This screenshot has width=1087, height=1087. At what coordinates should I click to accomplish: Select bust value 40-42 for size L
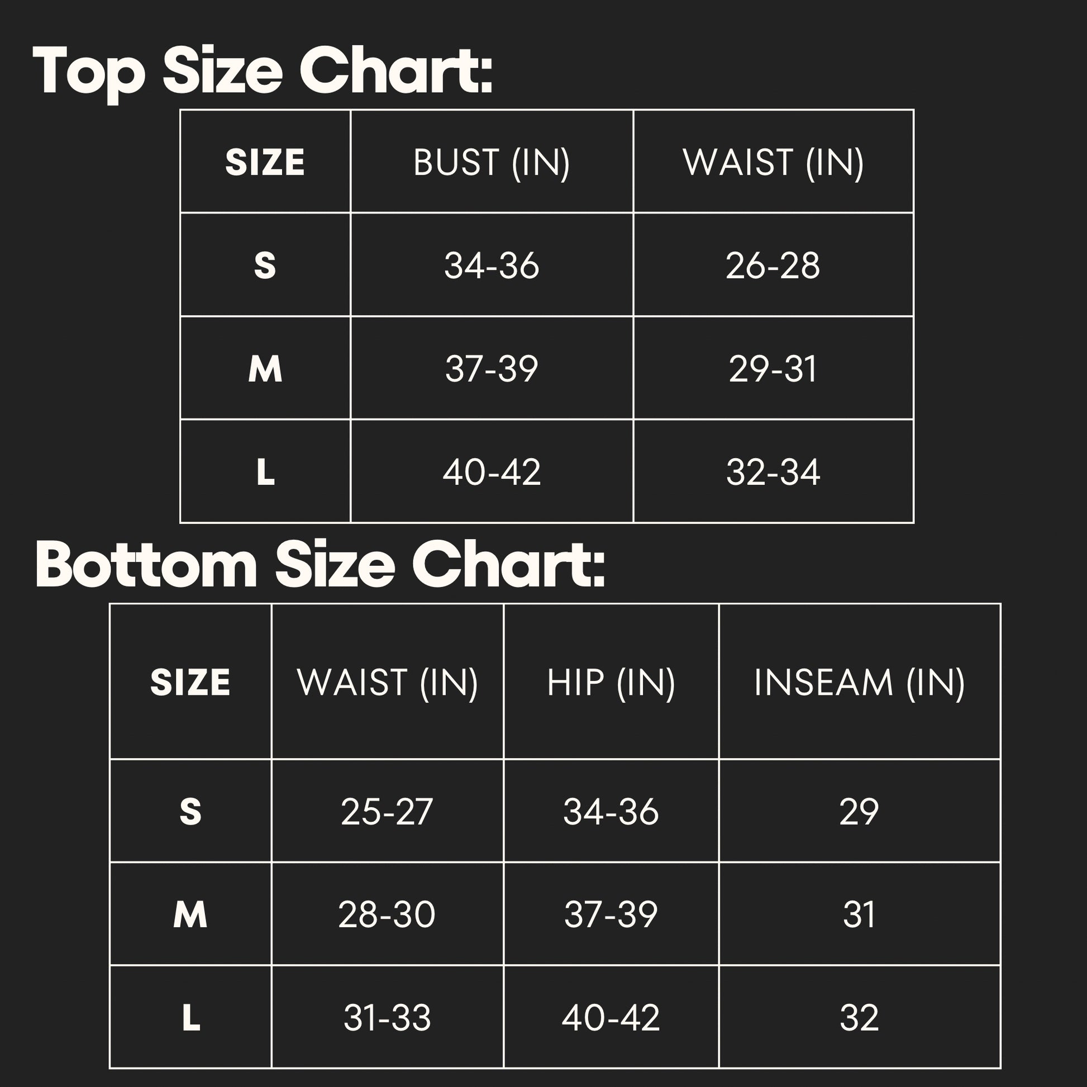pos(491,471)
